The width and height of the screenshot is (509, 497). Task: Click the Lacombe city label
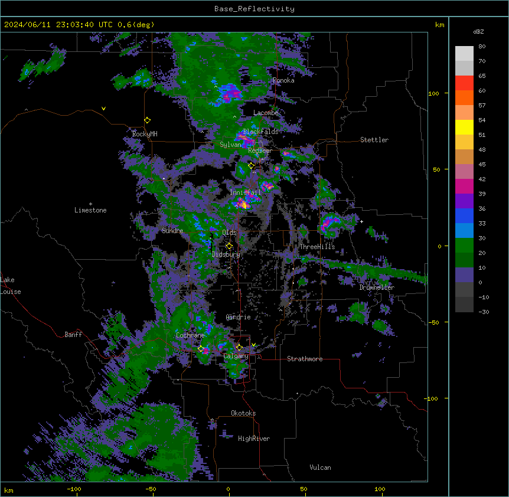[x=266, y=113]
